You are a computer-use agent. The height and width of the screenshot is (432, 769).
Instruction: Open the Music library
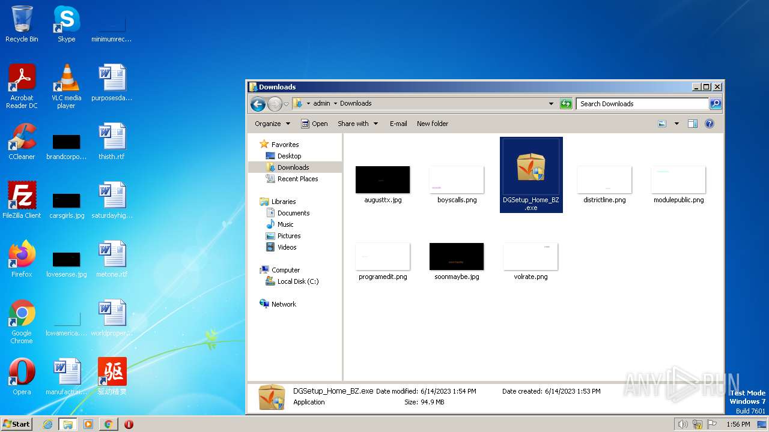click(x=285, y=224)
